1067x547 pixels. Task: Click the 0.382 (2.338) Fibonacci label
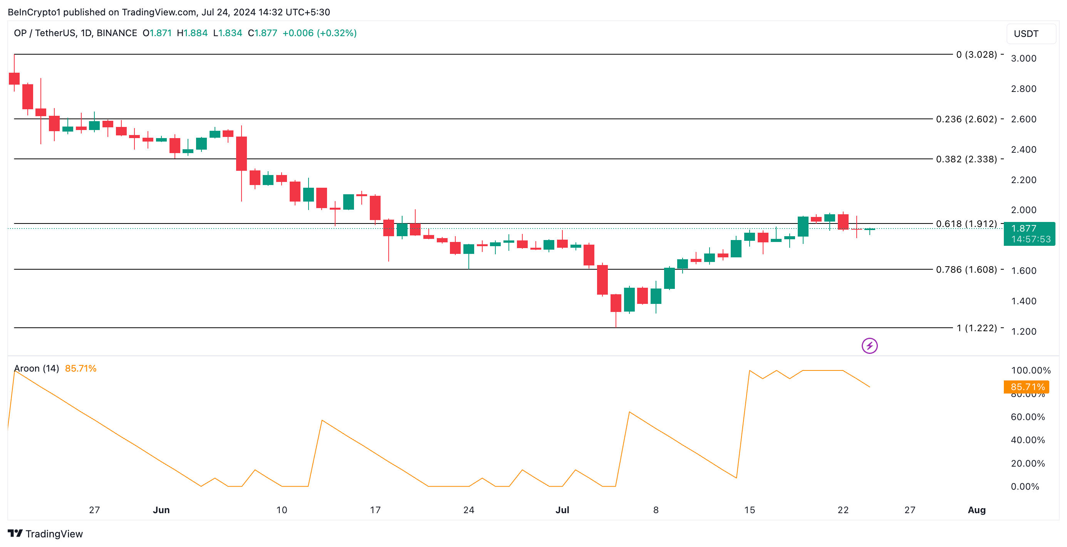point(966,159)
